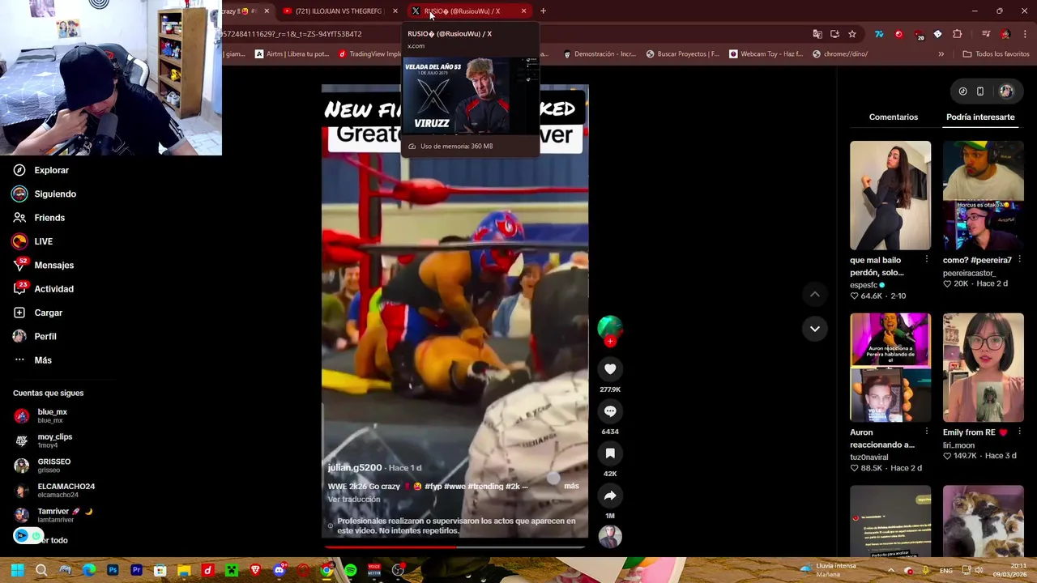
Task: Click the translate page icon in address bar
Action: (x=818, y=34)
